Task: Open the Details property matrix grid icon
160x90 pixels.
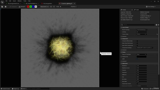Action: pyautogui.click(x=156, y=25)
